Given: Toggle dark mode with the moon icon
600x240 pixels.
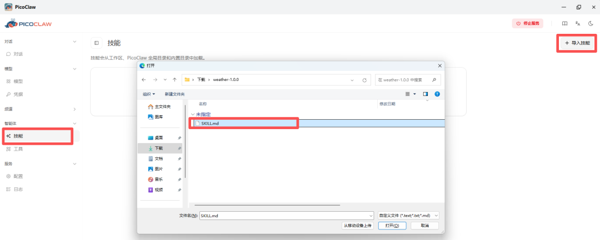Looking at the screenshot, I should 591,23.
